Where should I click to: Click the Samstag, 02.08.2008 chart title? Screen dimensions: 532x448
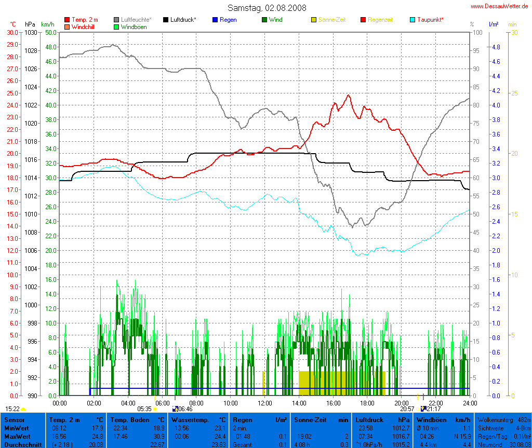tap(267, 8)
